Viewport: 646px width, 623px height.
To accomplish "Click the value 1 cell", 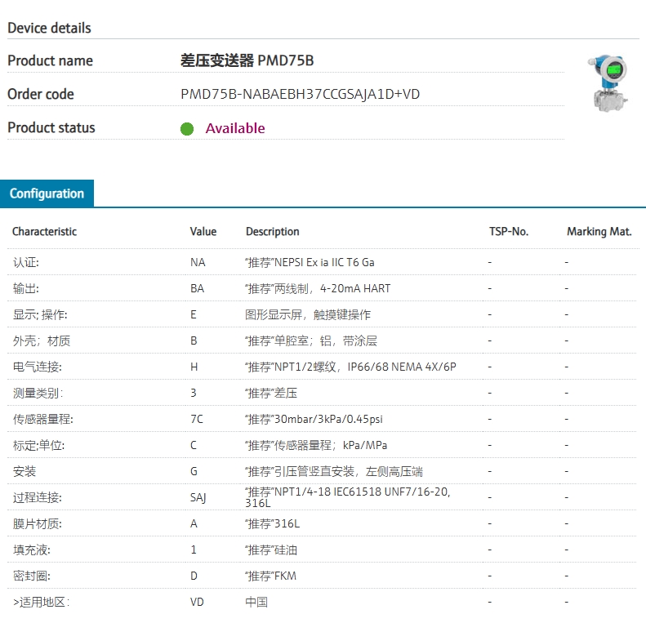I will click(194, 550).
